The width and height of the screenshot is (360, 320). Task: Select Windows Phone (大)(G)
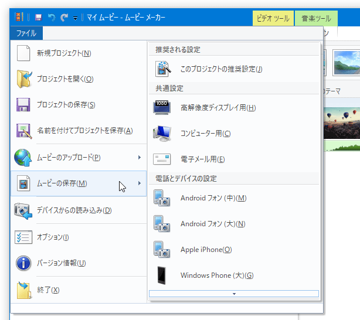point(234,275)
